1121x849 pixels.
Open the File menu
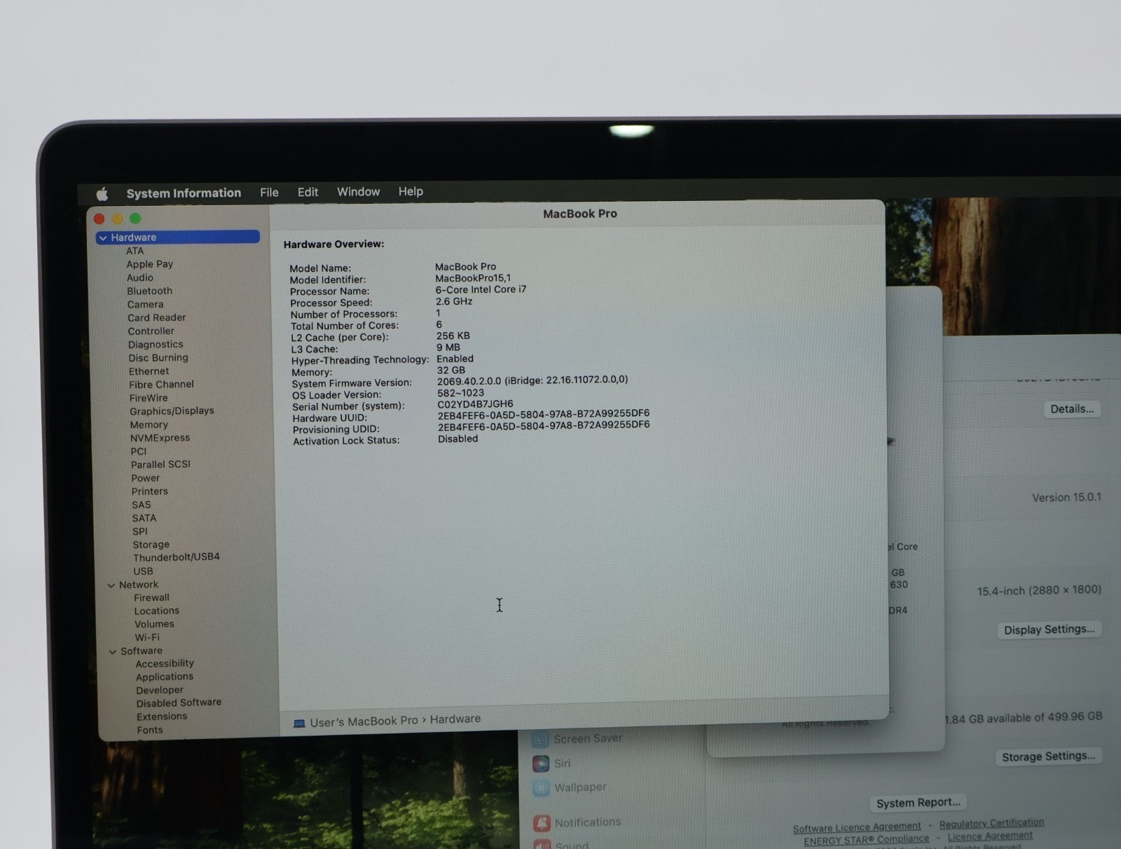[x=269, y=193]
